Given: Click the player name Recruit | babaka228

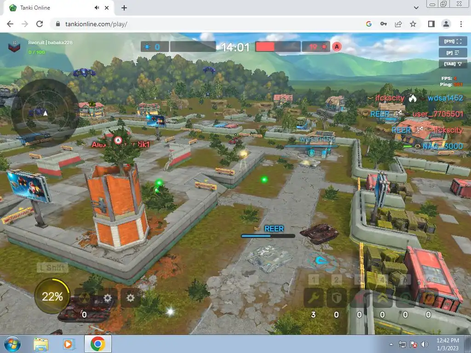Looking at the screenshot, I should click(50, 43).
